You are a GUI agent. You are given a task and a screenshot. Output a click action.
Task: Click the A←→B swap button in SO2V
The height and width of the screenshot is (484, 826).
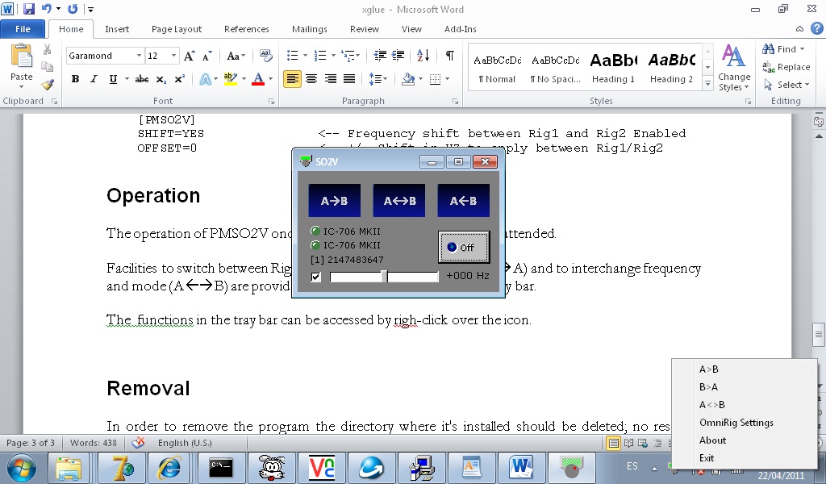pyautogui.click(x=399, y=201)
